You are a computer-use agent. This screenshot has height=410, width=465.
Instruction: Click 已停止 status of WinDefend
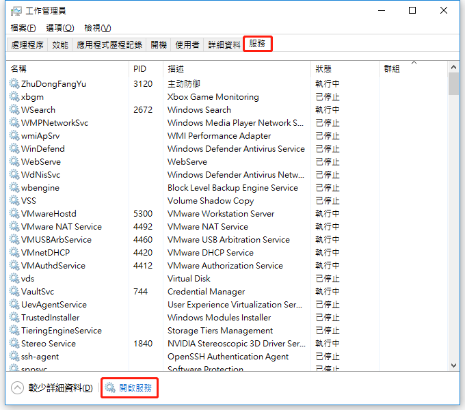point(328,149)
